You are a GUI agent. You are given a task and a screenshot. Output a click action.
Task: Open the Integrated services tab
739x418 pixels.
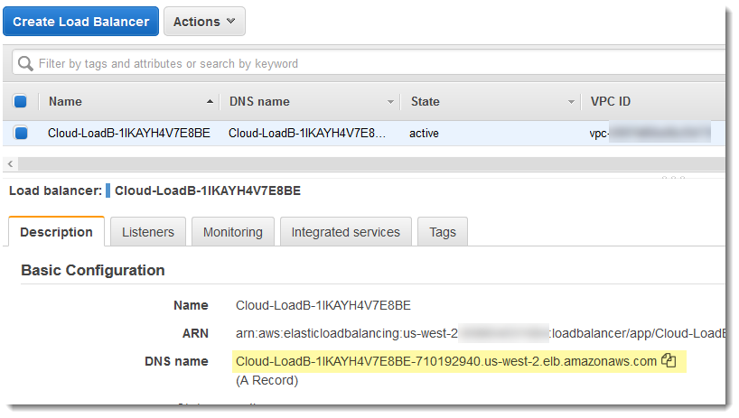click(x=345, y=232)
